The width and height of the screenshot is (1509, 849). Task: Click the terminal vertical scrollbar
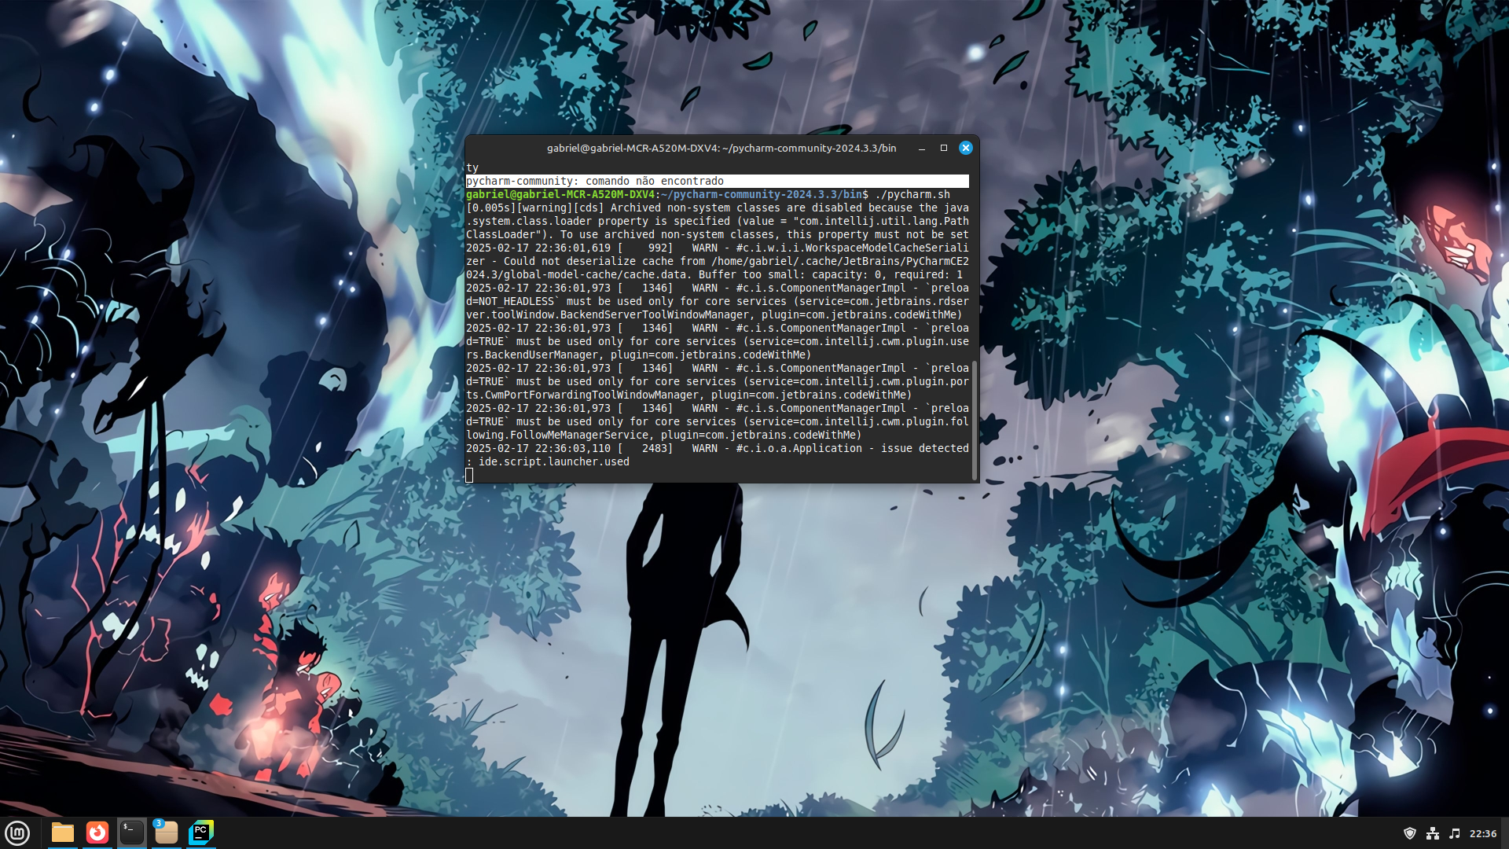point(975,420)
